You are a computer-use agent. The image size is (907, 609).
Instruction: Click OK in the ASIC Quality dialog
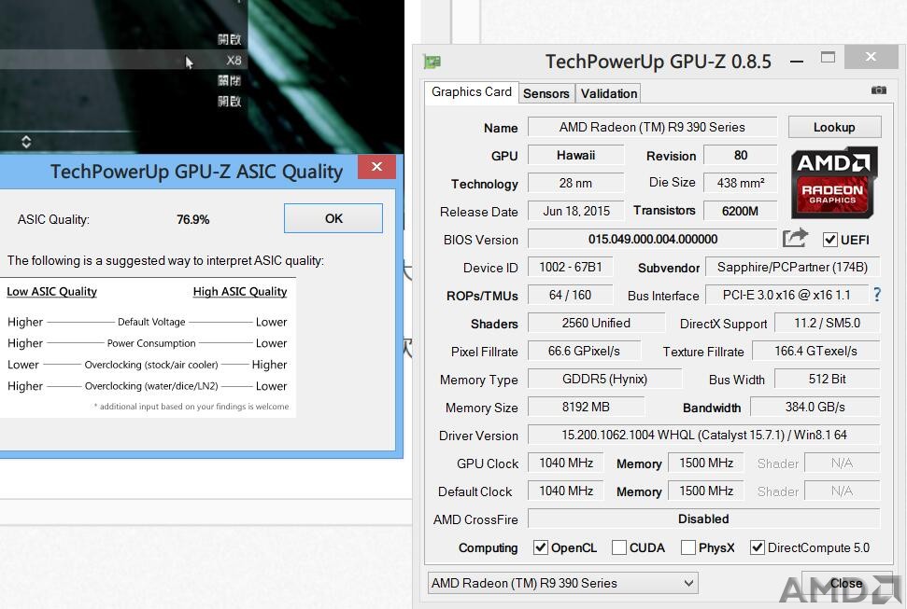pyautogui.click(x=333, y=218)
